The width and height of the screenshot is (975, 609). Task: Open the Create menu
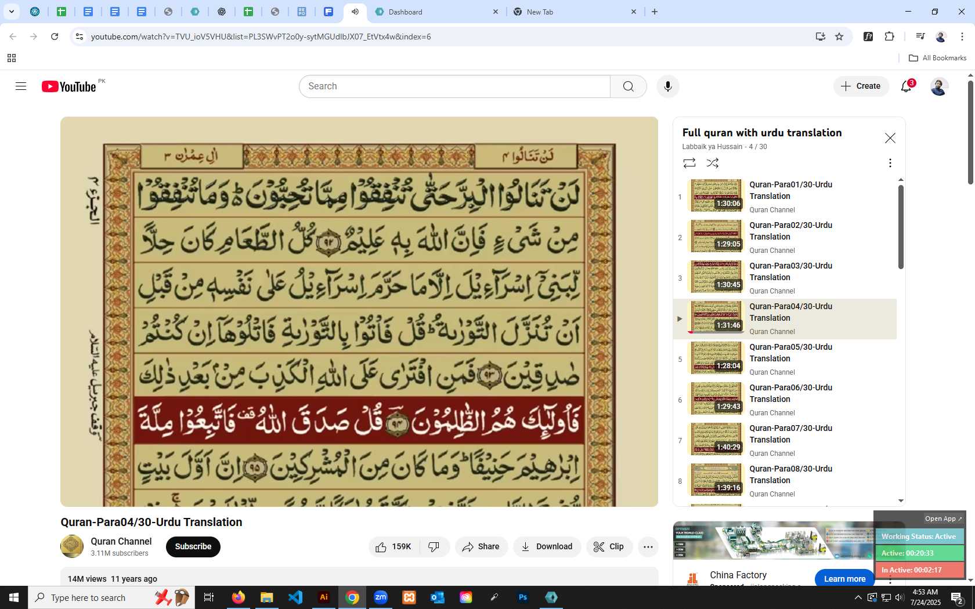click(861, 86)
